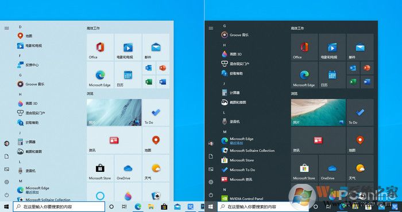402x212 pixels.
Task: Expand hamburger menu in light Start menu
Action: coord(7,28)
